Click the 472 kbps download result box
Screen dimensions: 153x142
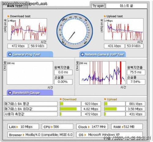coord(18,46)
